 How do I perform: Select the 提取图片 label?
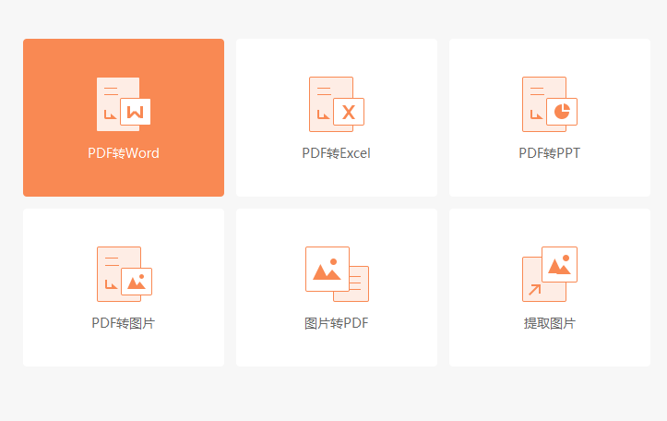click(x=550, y=323)
